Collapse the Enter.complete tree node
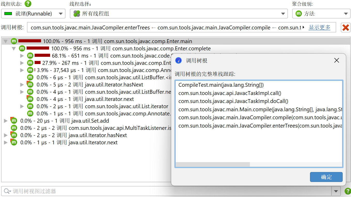Screen dimensions: 351x197 pyautogui.click(x=14, y=49)
